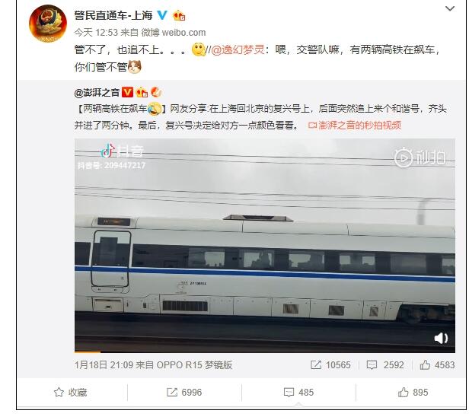The image size is (469, 420).
Task: Open the 警民直通车-上海 account name link
Action: 113,15
